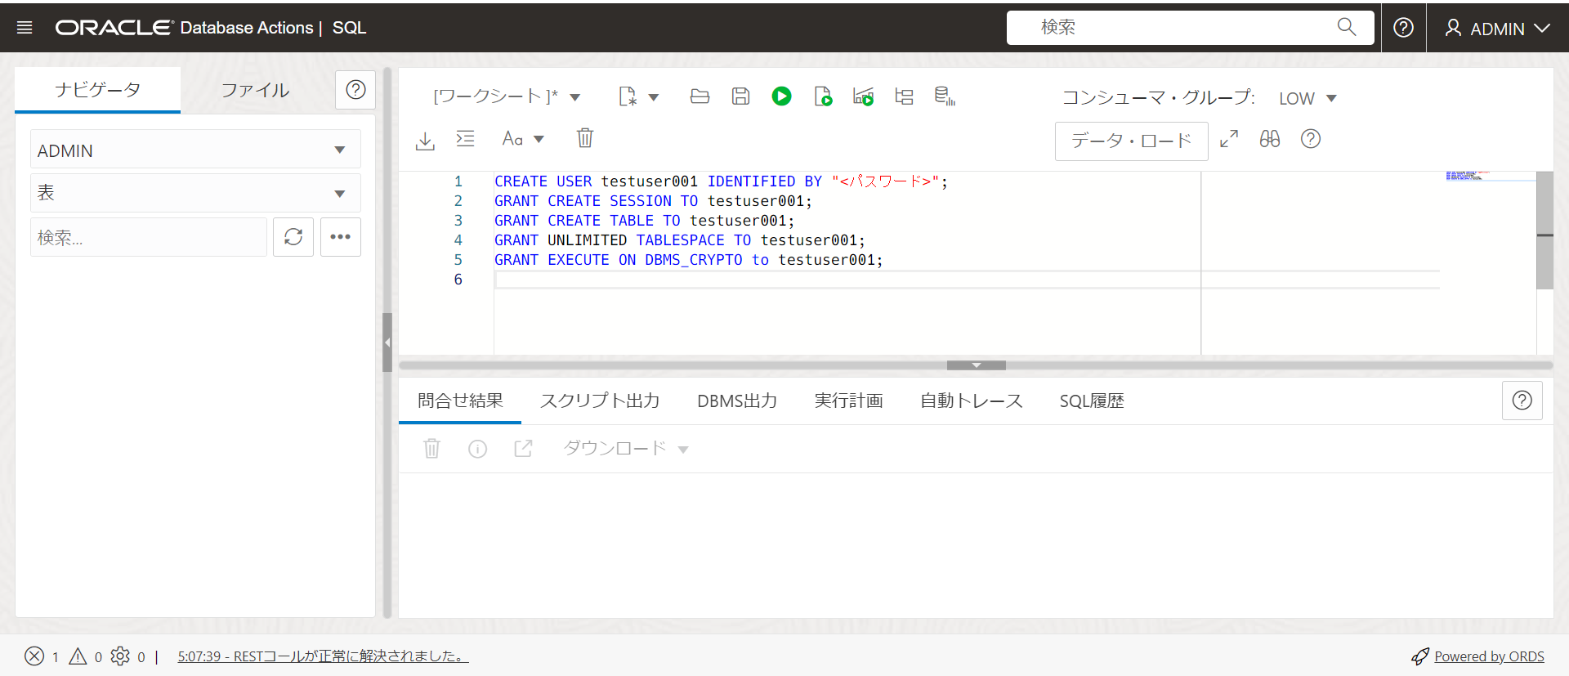The height and width of the screenshot is (676, 1569).
Task: Open the RESTコール status message link
Action: 323,656
